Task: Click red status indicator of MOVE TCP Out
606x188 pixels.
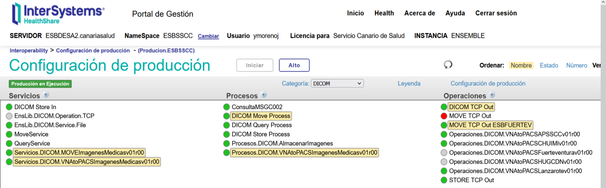Action: 444,116
